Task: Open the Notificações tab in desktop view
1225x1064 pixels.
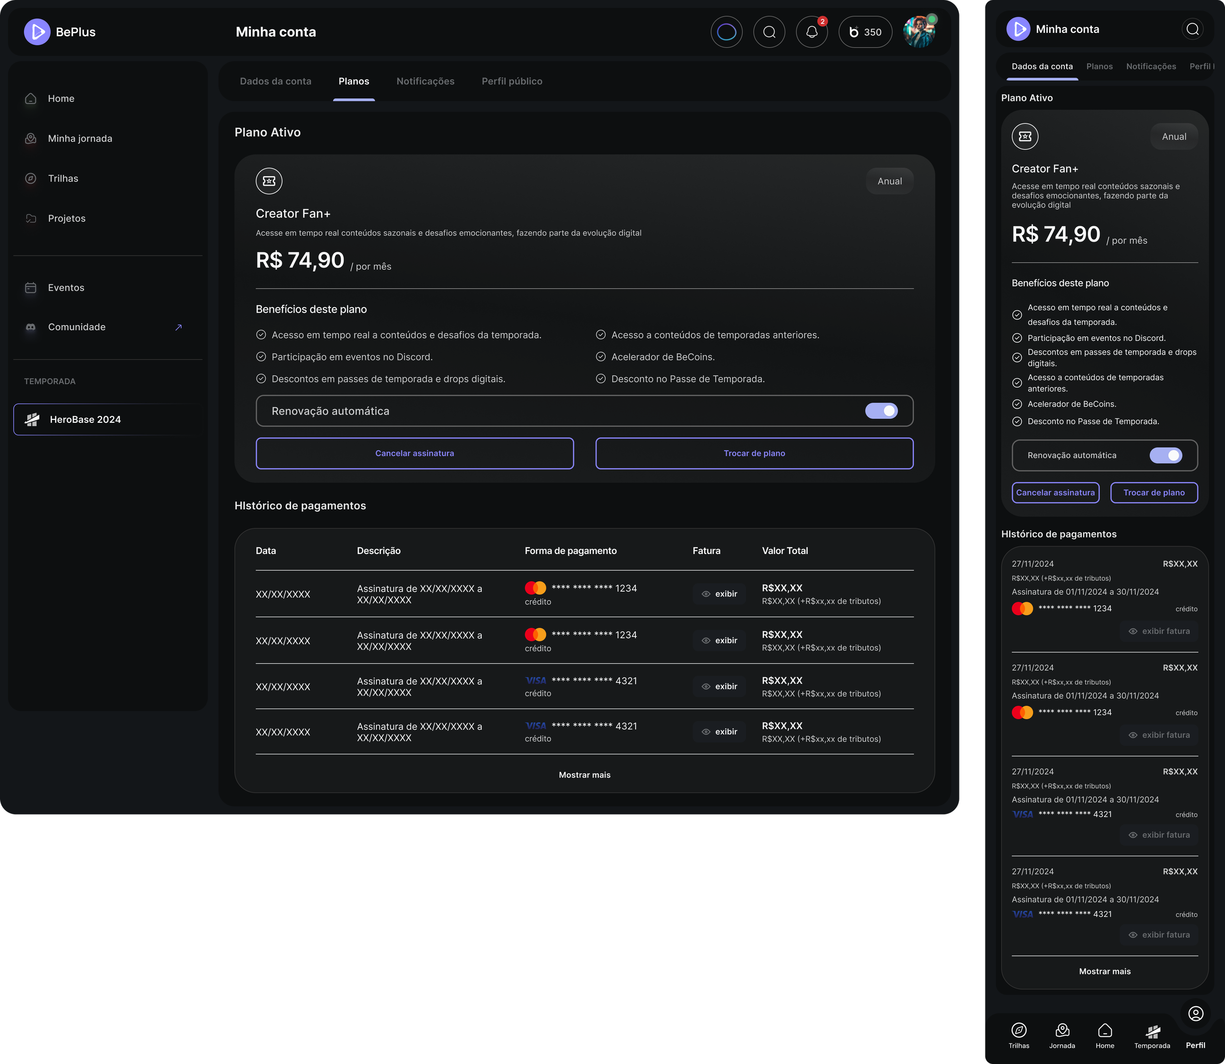Action: point(425,81)
